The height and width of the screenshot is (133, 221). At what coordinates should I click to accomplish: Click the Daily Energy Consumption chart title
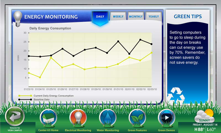click(x=50, y=28)
